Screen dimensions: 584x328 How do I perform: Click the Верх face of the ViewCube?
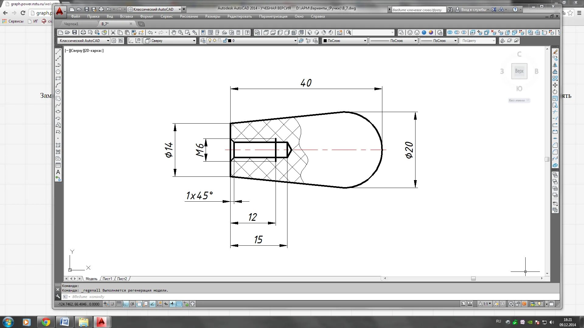pos(519,71)
